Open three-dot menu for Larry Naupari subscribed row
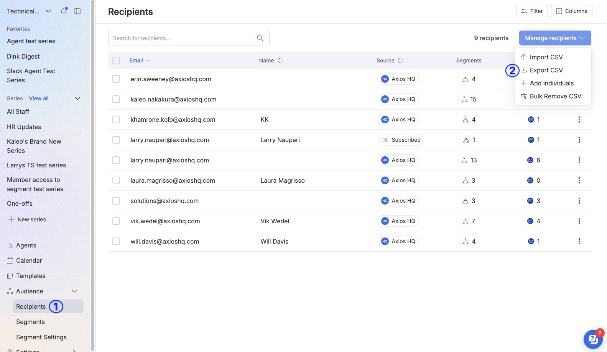The width and height of the screenshot is (607, 352). [579, 140]
